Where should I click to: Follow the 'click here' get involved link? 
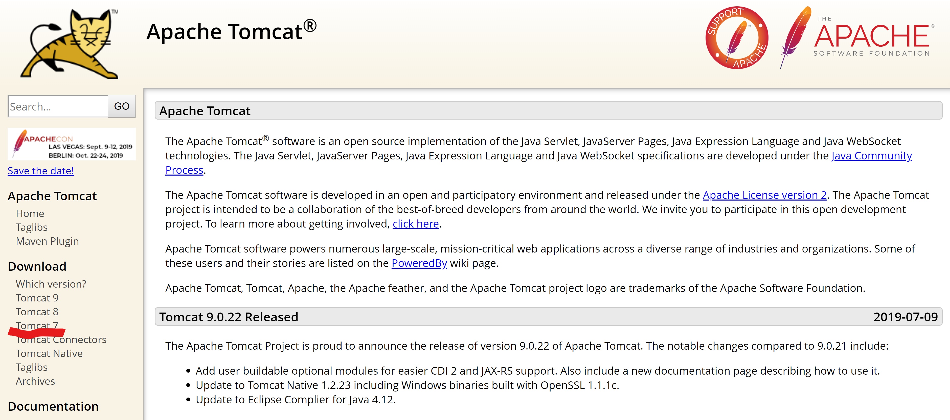pyautogui.click(x=415, y=224)
